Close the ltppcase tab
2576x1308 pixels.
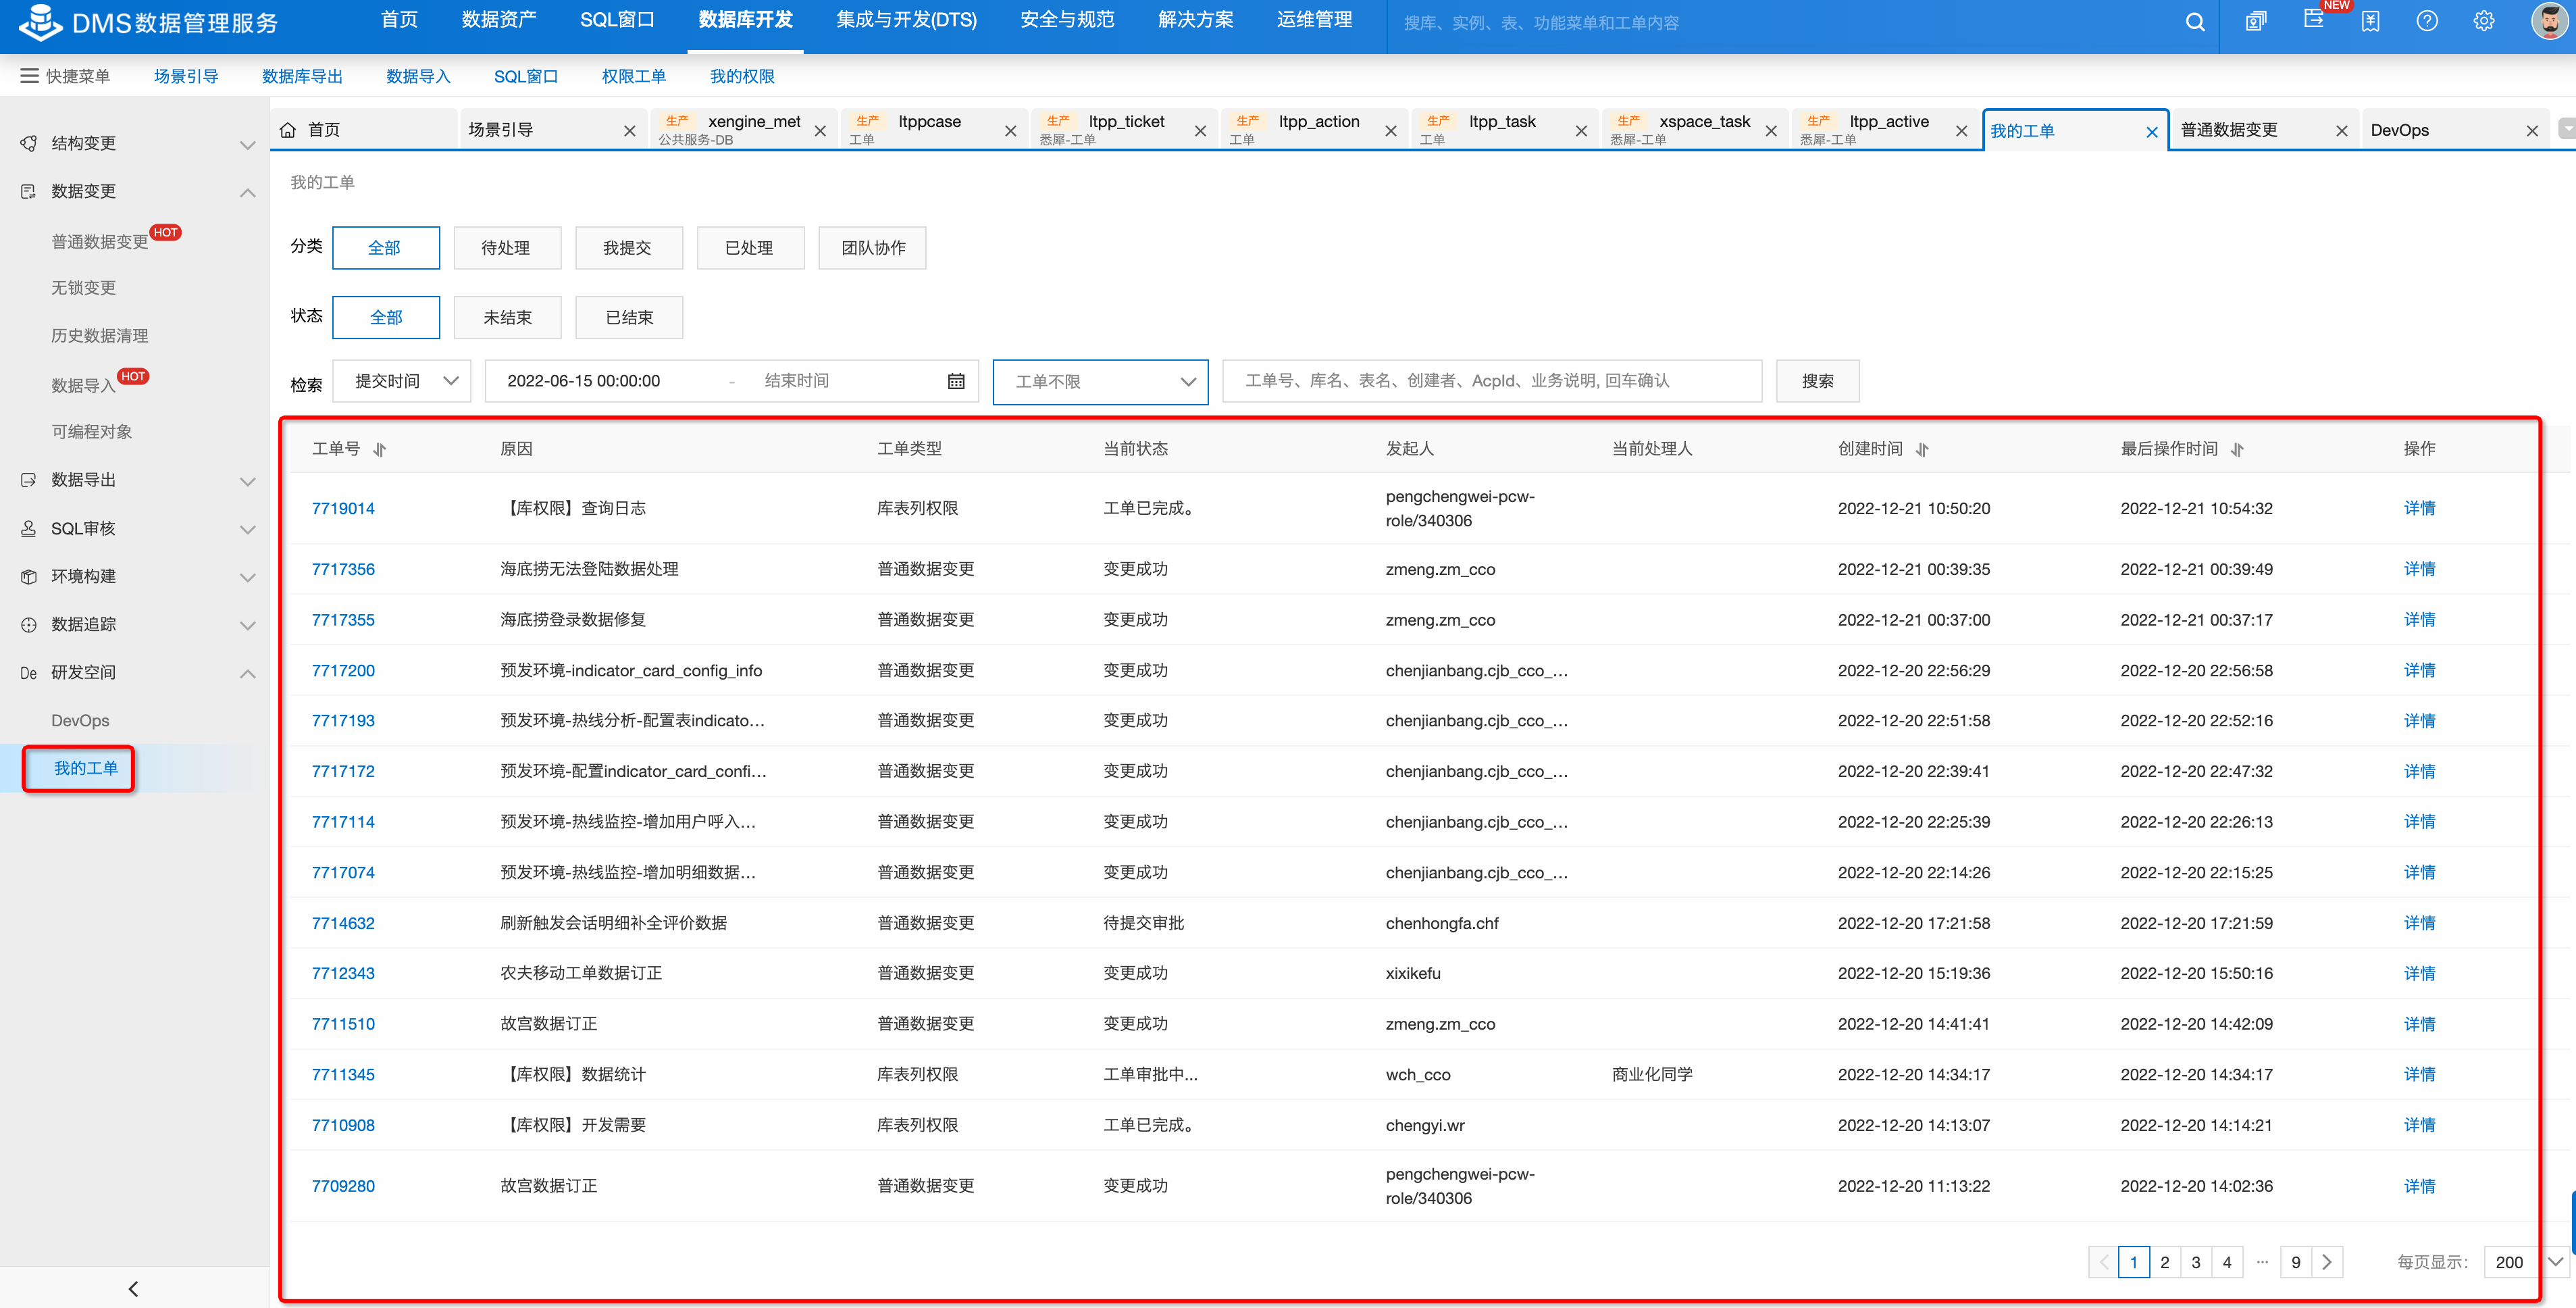[1010, 131]
